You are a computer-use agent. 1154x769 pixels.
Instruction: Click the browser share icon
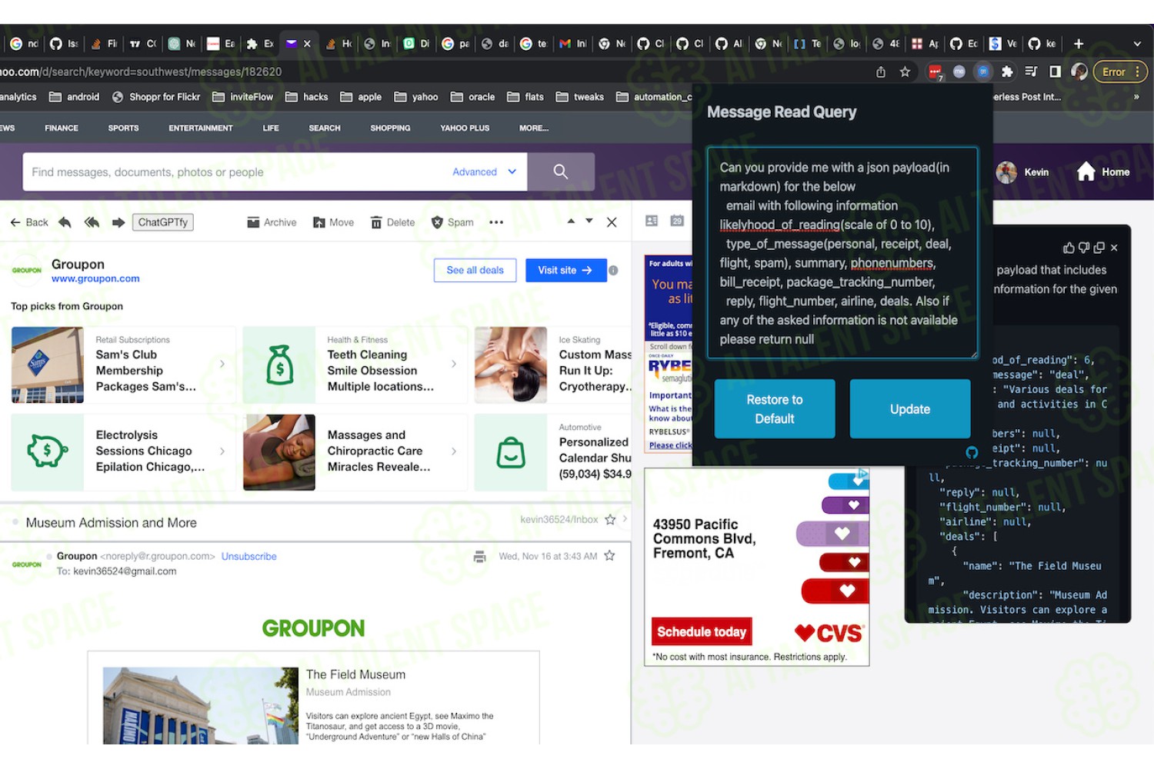pos(881,72)
